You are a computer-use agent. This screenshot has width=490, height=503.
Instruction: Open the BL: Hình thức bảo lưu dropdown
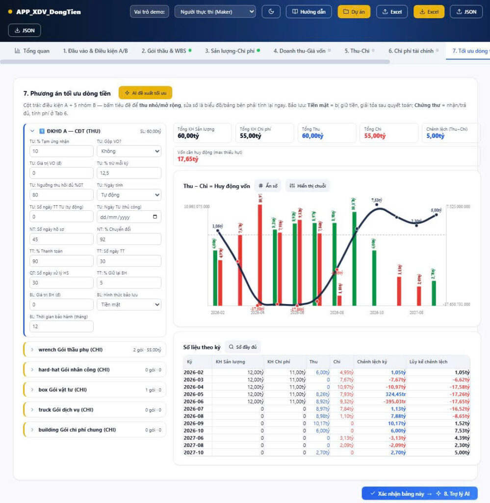pyautogui.click(x=129, y=305)
